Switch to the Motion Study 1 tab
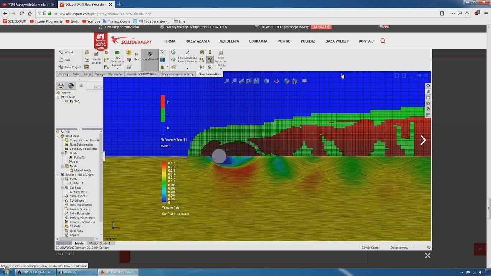This screenshot has width=491, height=276. (x=100, y=243)
